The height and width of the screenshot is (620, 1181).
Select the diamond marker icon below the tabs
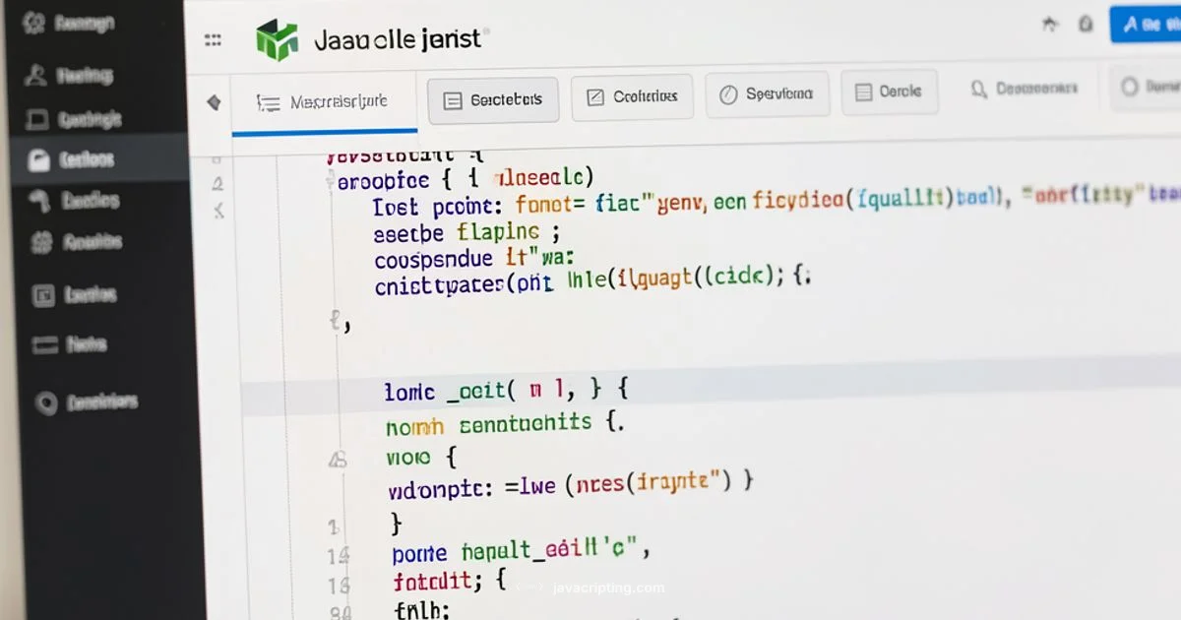coord(214,101)
